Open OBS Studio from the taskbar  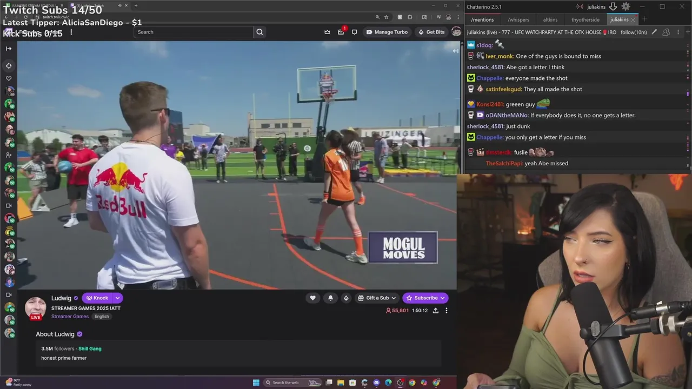point(400,383)
